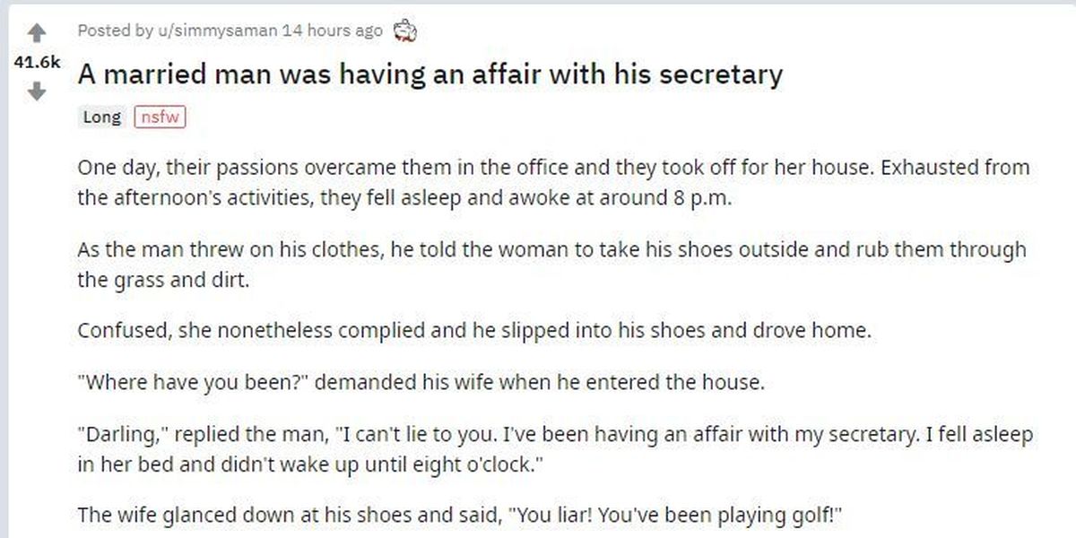Viewport: 1076px width, 538px height.
Task: Open the post title about the secretary affair
Action: pyautogui.click(x=430, y=74)
